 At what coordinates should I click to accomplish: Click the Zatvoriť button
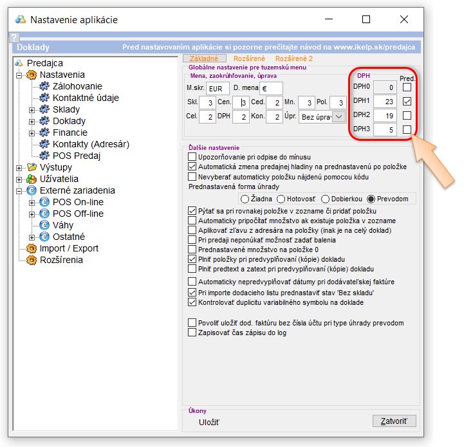[394, 421]
